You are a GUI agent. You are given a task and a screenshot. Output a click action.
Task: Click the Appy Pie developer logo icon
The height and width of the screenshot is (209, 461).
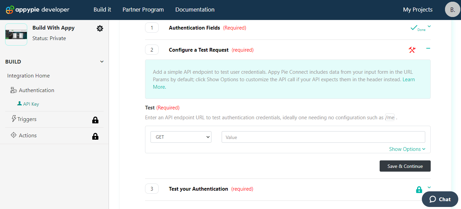coord(11,10)
